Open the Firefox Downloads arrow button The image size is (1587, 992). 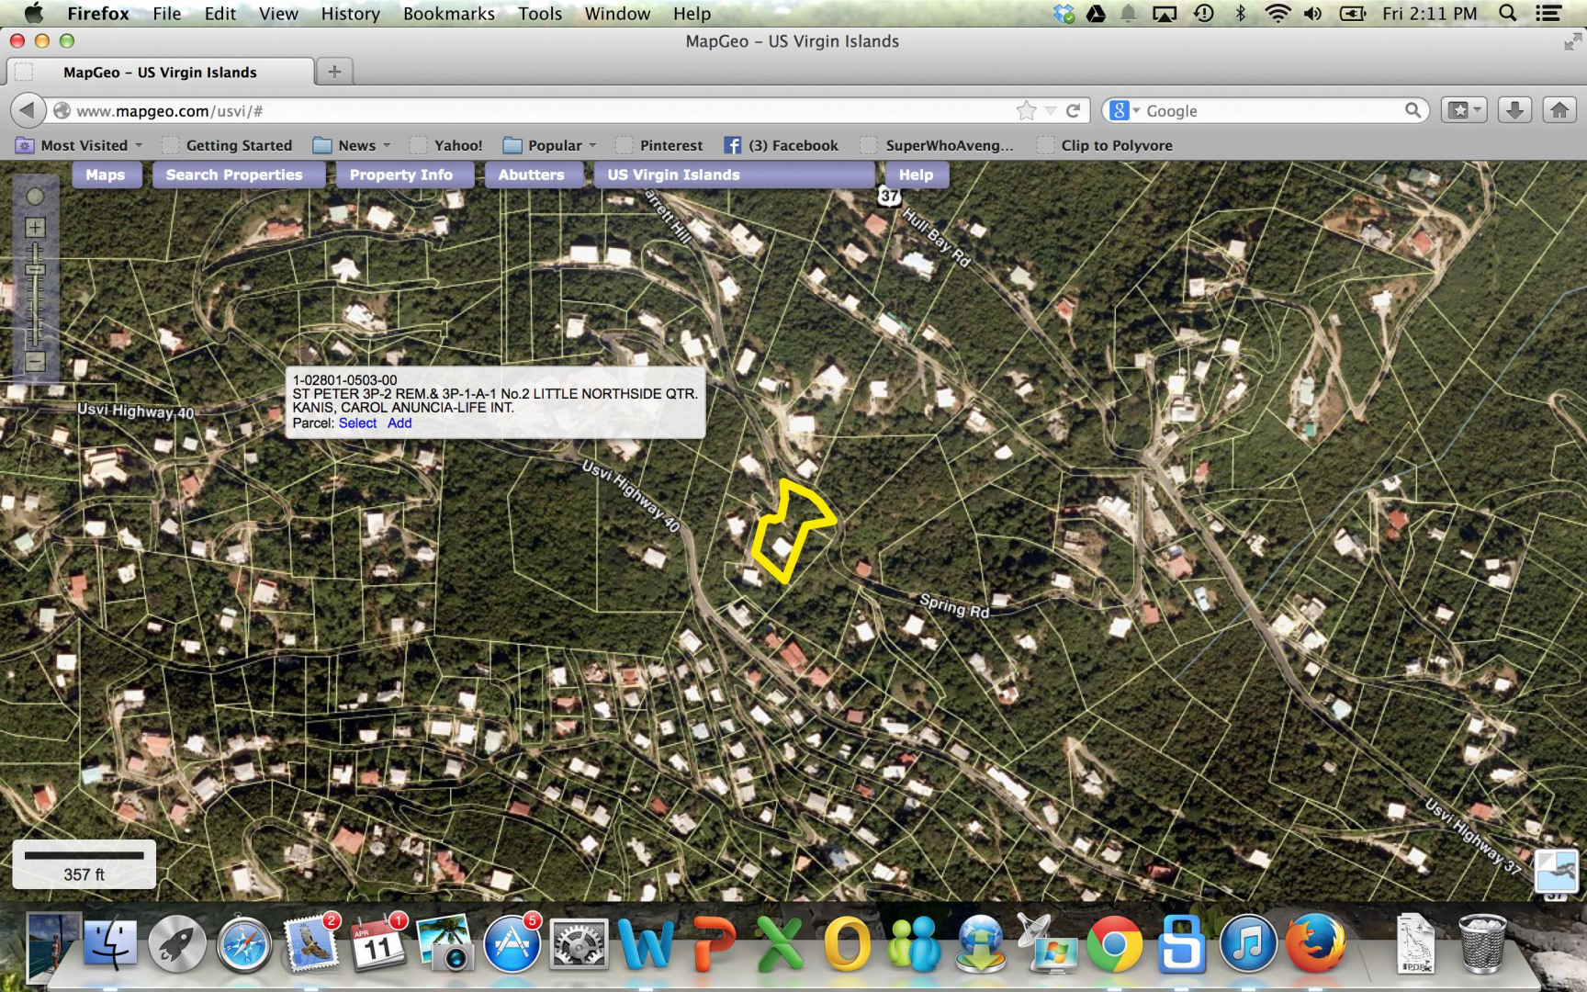[1514, 110]
